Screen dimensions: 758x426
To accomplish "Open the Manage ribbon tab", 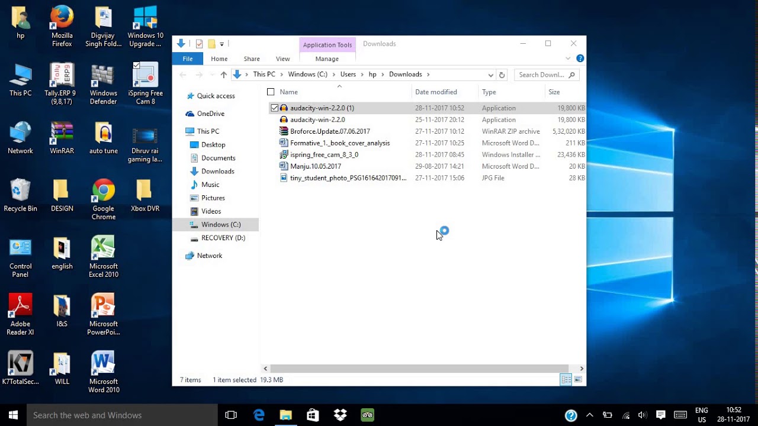I will pos(327,59).
